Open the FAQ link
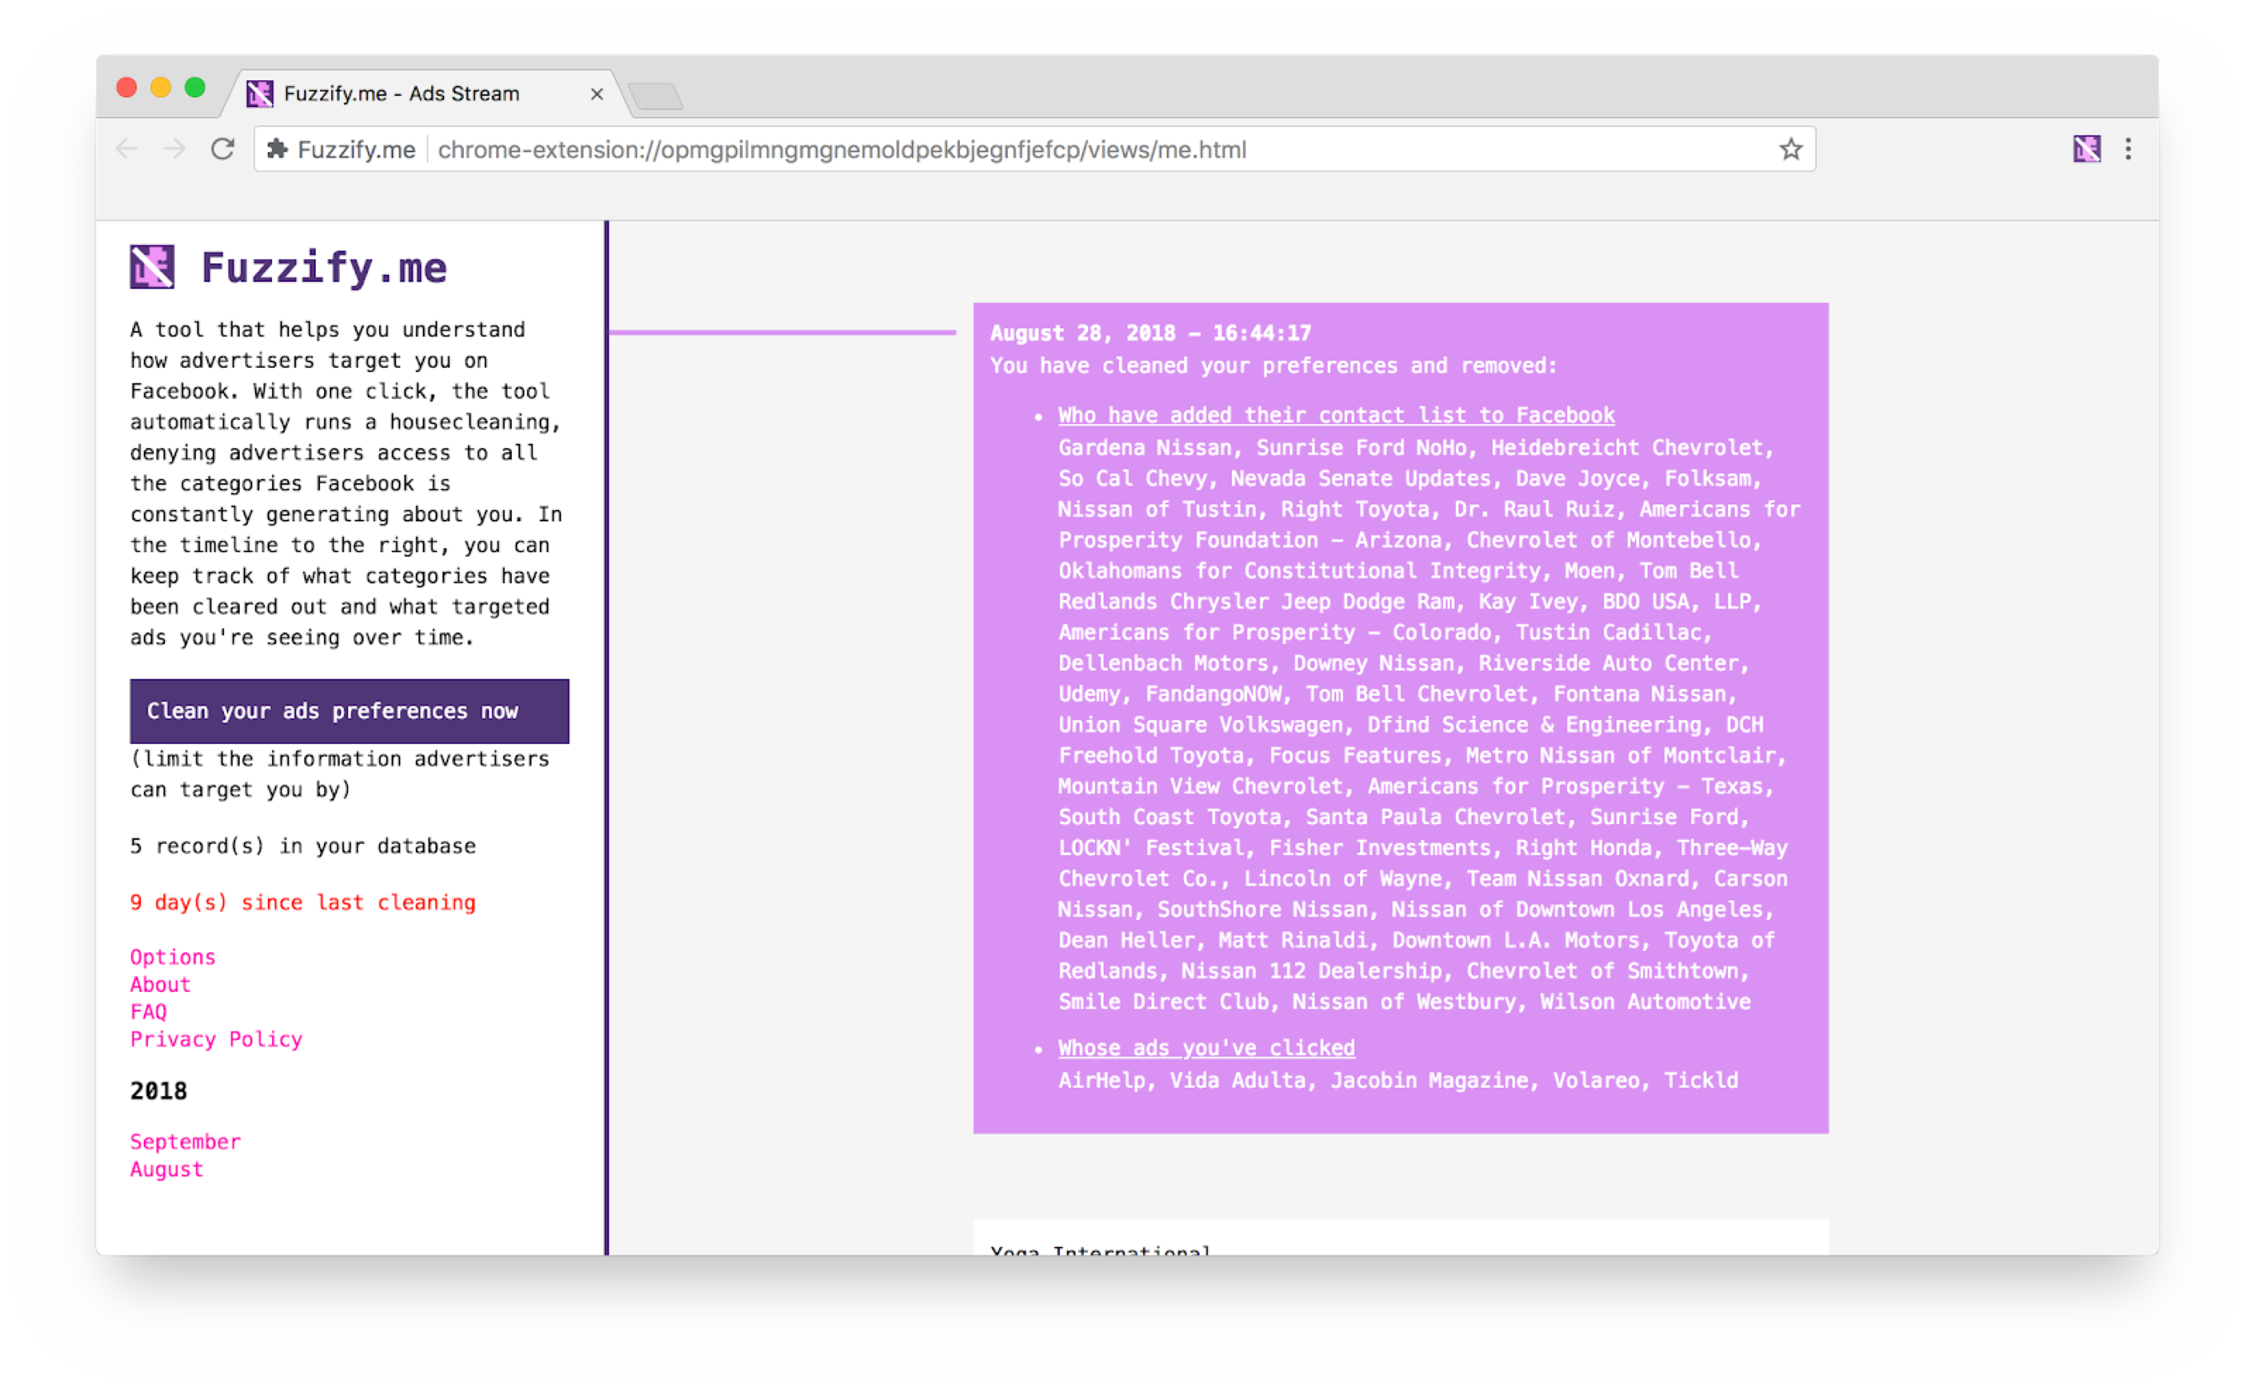This screenshot has height=1392, width=2255. (x=148, y=1011)
